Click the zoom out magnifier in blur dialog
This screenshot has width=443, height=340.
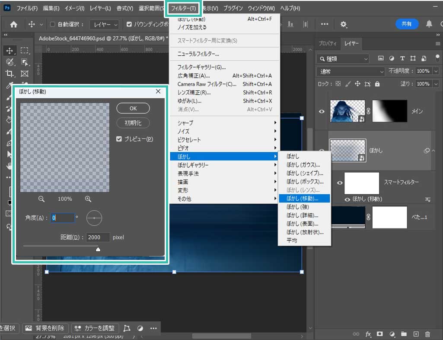click(x=41, y=199)
